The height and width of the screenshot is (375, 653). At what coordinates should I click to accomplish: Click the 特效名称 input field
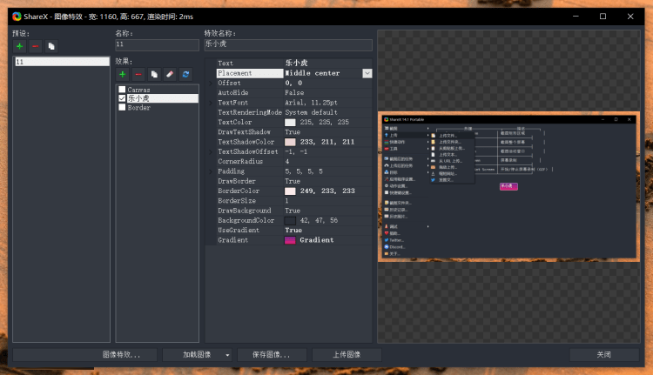click(288, 44)
